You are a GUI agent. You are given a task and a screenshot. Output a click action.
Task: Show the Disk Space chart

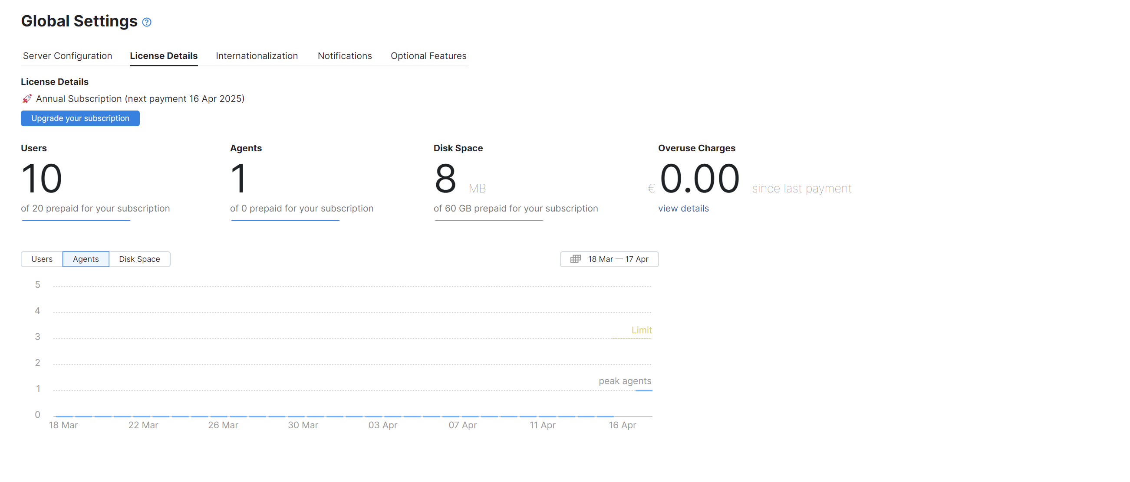139,259
